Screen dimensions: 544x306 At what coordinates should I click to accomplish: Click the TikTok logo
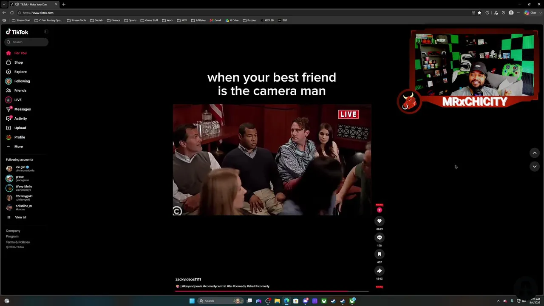[x=17, y=32]
